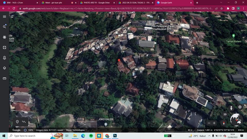Open Photoshop from taskbar

[115, 136]
